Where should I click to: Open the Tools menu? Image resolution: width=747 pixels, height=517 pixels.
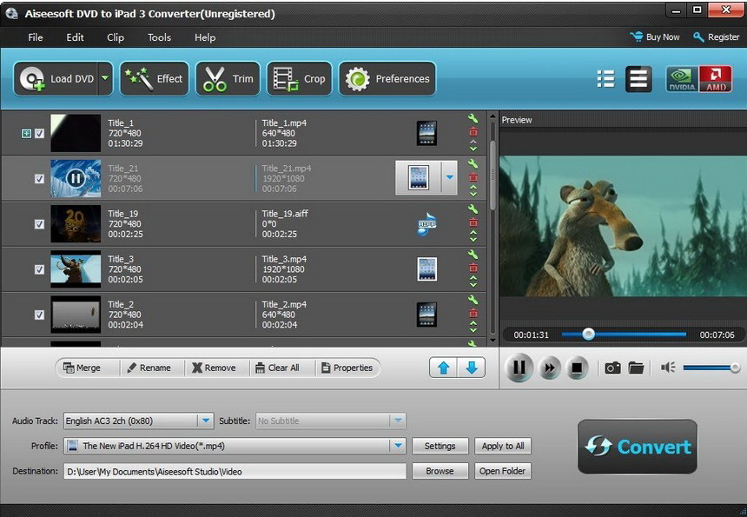click(159, 37)
